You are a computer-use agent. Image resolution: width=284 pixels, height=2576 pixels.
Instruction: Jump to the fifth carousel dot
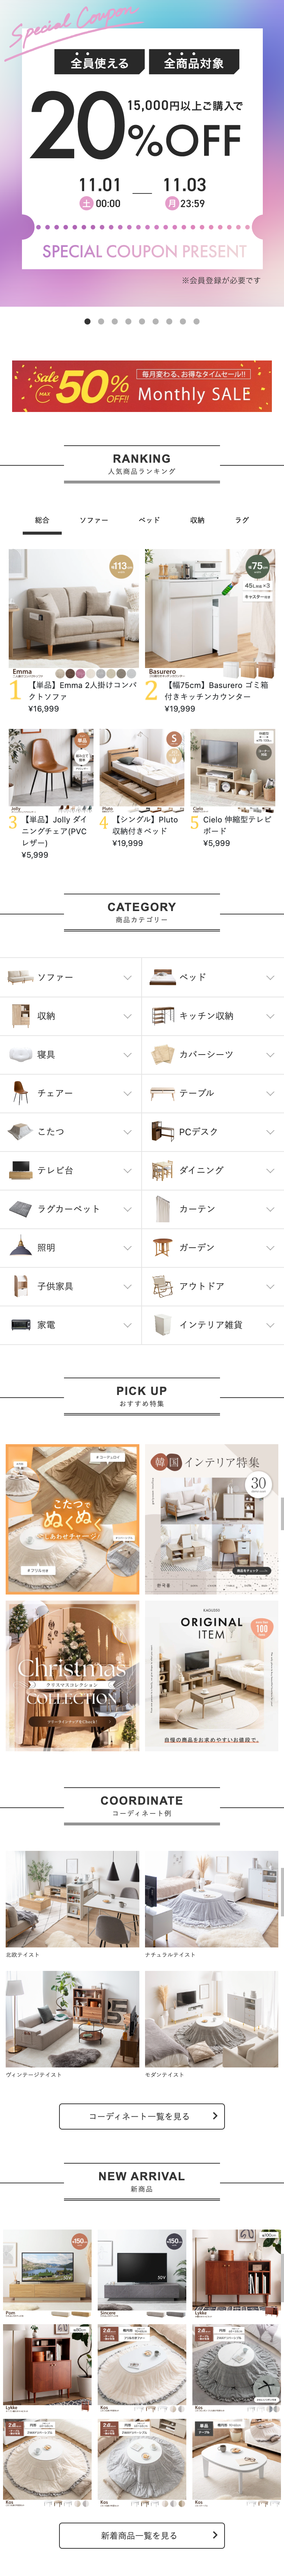(x=142, y=322)
